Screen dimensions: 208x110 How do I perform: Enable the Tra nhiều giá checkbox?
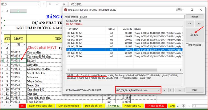(187, 45)
